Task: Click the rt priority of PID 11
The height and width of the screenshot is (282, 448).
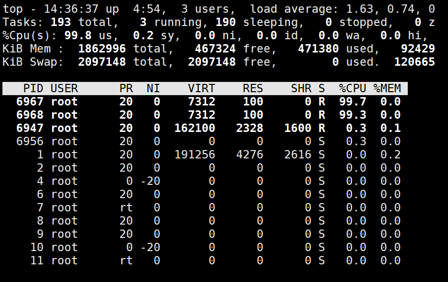Action: (x=126, y=260)
